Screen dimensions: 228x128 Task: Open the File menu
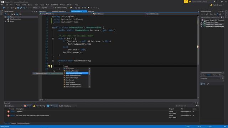(x=2, y=5)
